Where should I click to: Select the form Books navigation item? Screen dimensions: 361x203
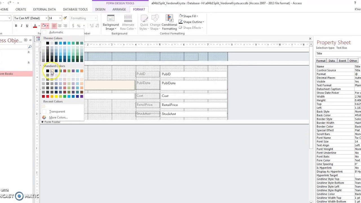point(16,74)
